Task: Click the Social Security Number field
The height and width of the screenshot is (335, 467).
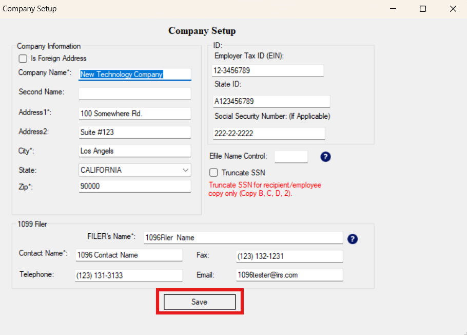Action: coord(269,134)
